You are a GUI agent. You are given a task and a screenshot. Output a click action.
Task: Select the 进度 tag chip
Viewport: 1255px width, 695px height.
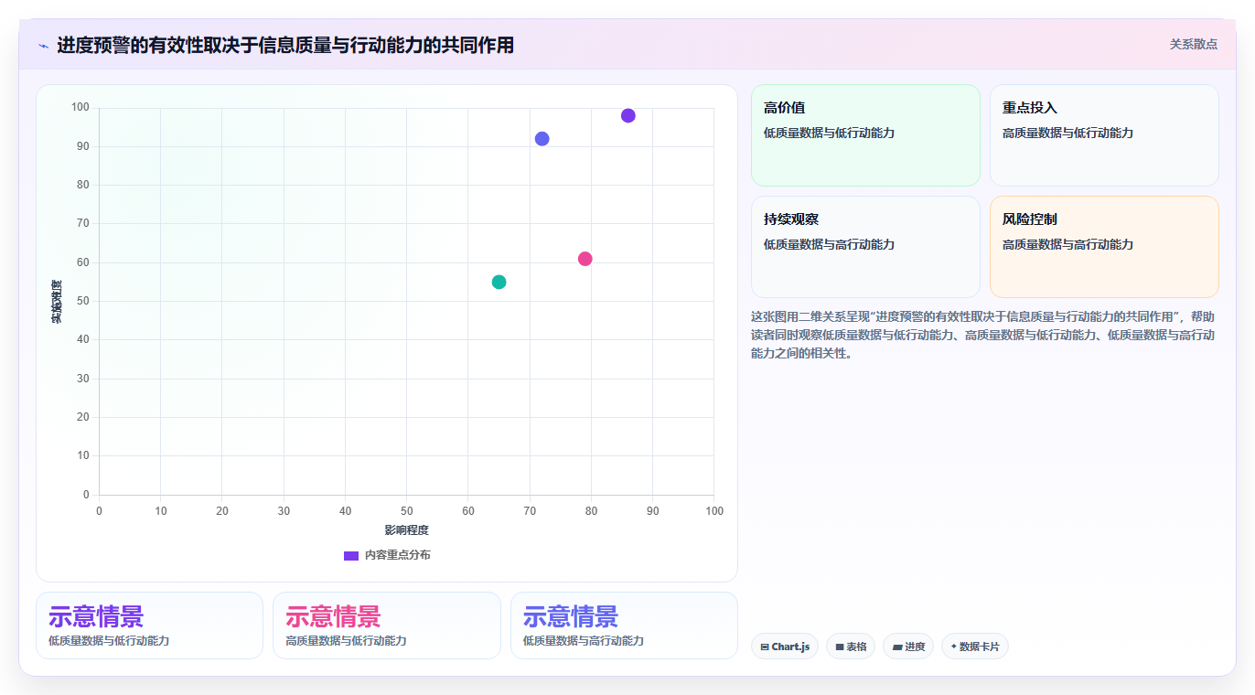908,647
